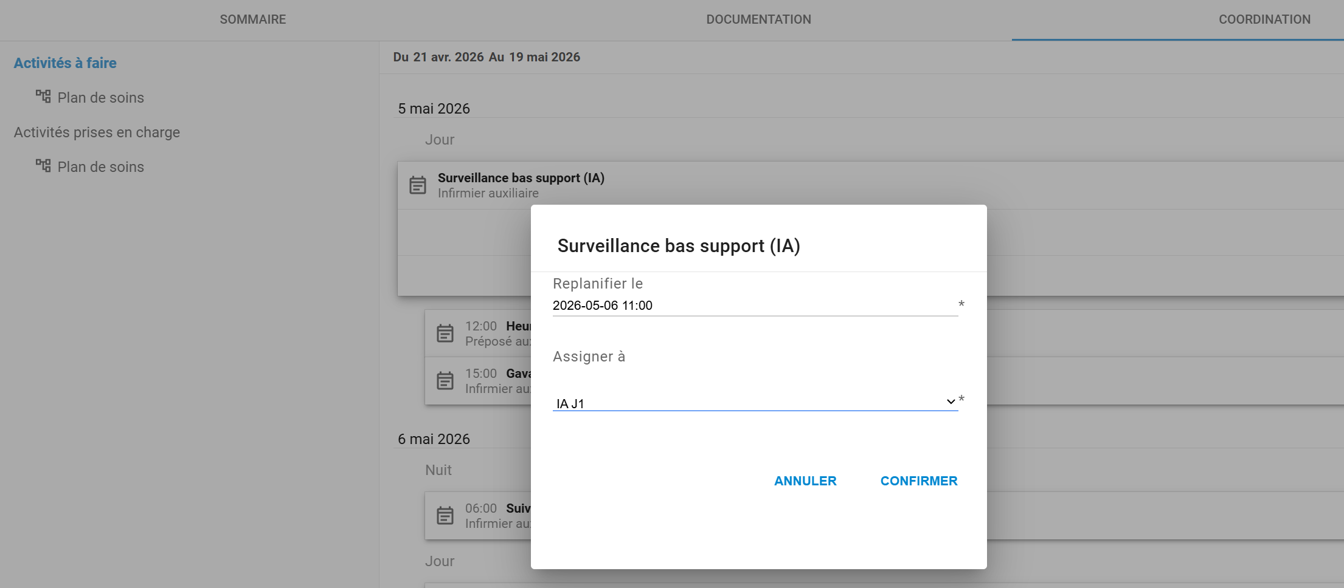
Task: Click the Activités à faire heading
Action: pos(65,63)
